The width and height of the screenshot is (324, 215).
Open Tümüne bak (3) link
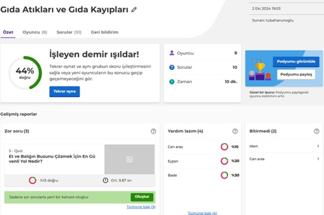(141, 207)
